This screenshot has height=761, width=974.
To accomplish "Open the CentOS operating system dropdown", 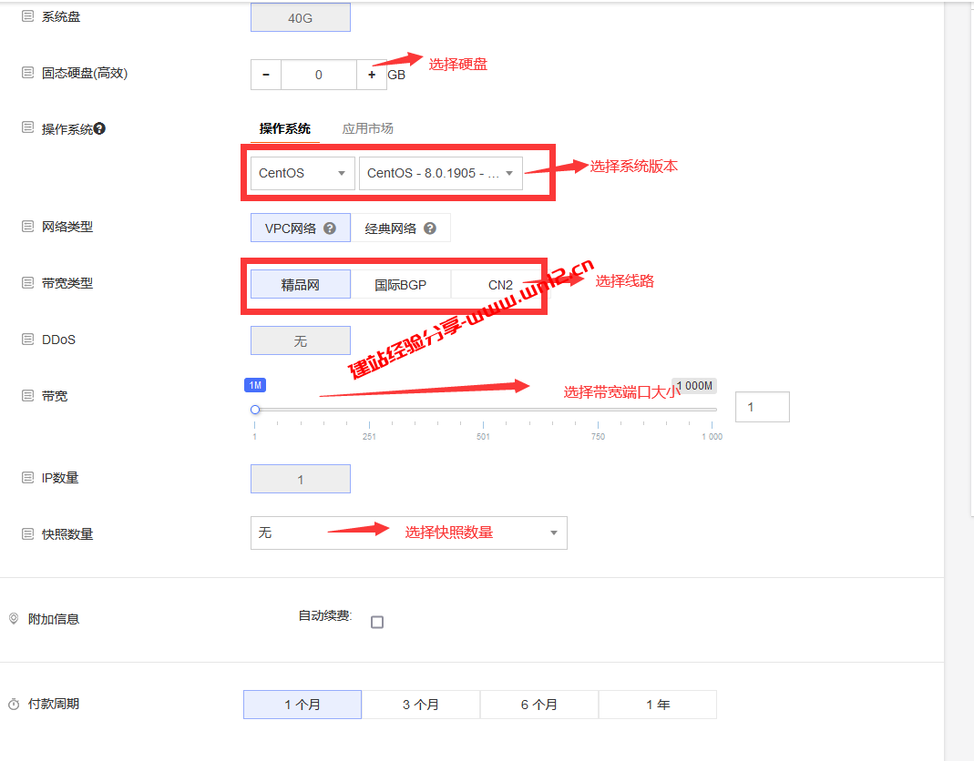I will [x=302, y=173].
